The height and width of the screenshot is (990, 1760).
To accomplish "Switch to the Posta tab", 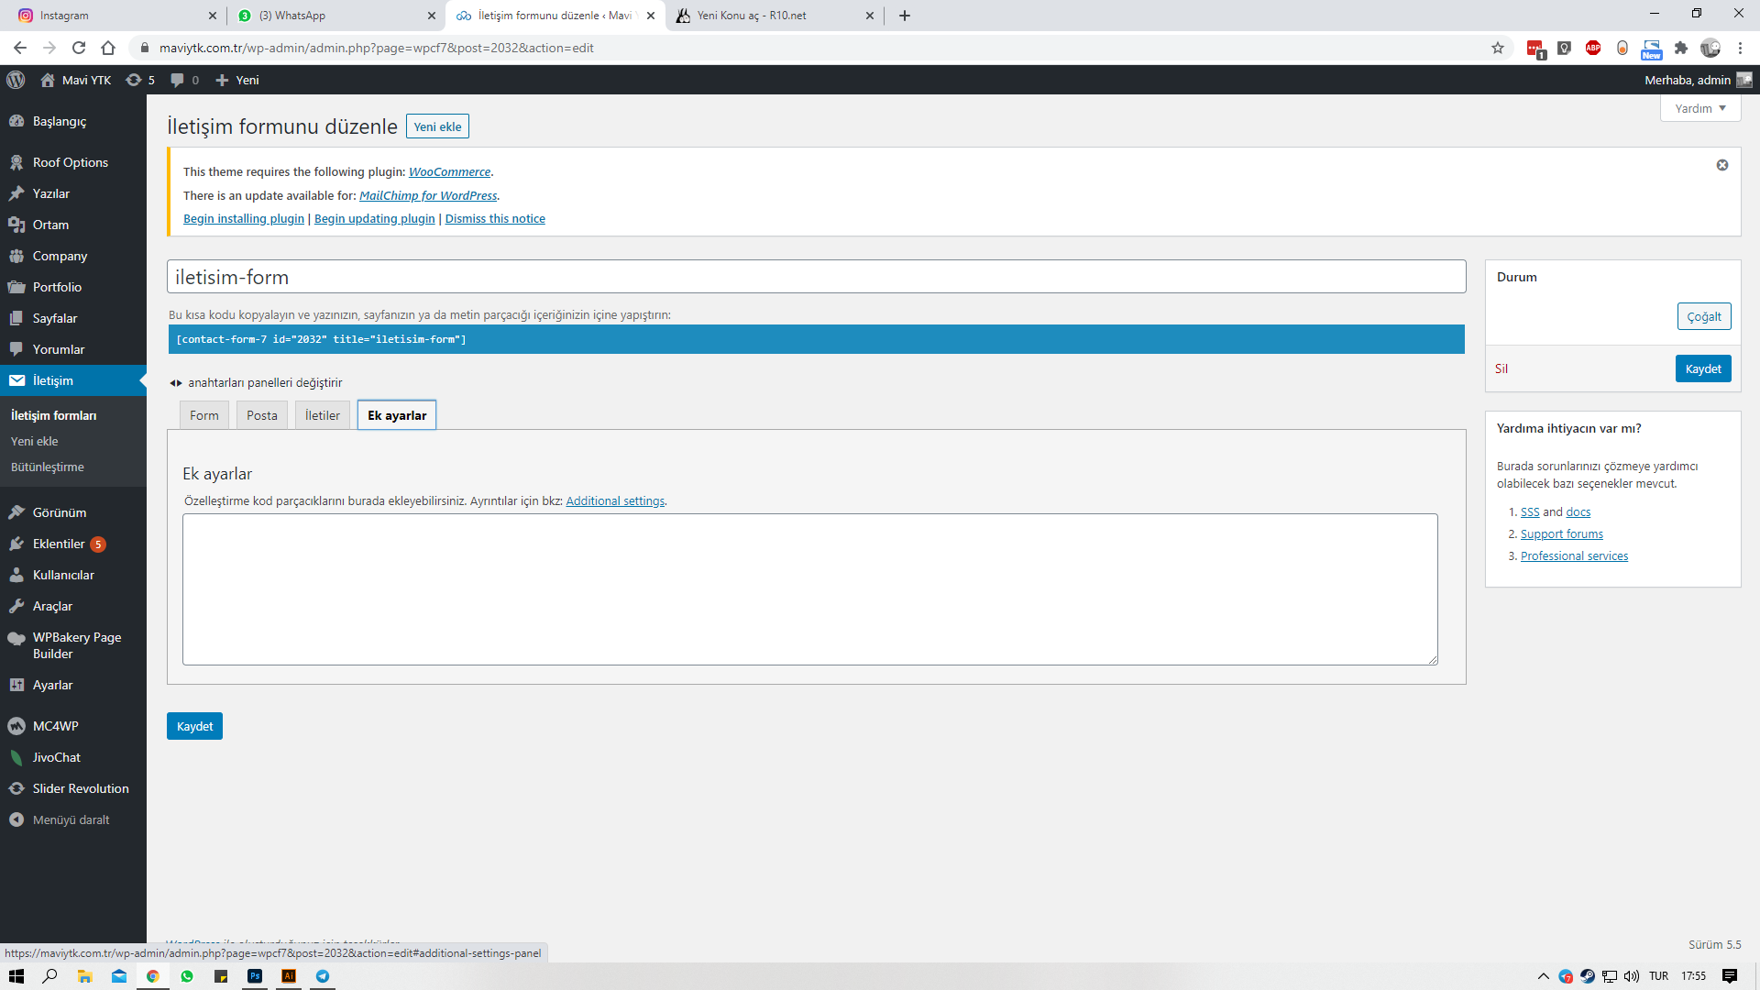I will [x=261, y=415].
